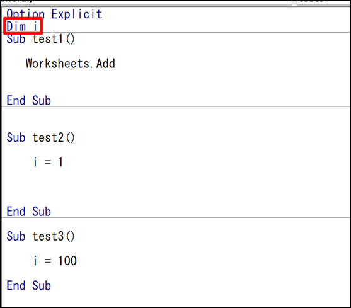Place cursor in the Worksheets.Add statement

pyautogui.click(x=71, y=64)
